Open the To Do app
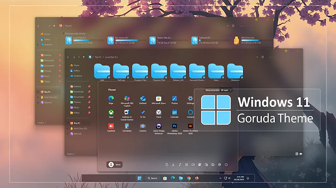 coord(143,114)
